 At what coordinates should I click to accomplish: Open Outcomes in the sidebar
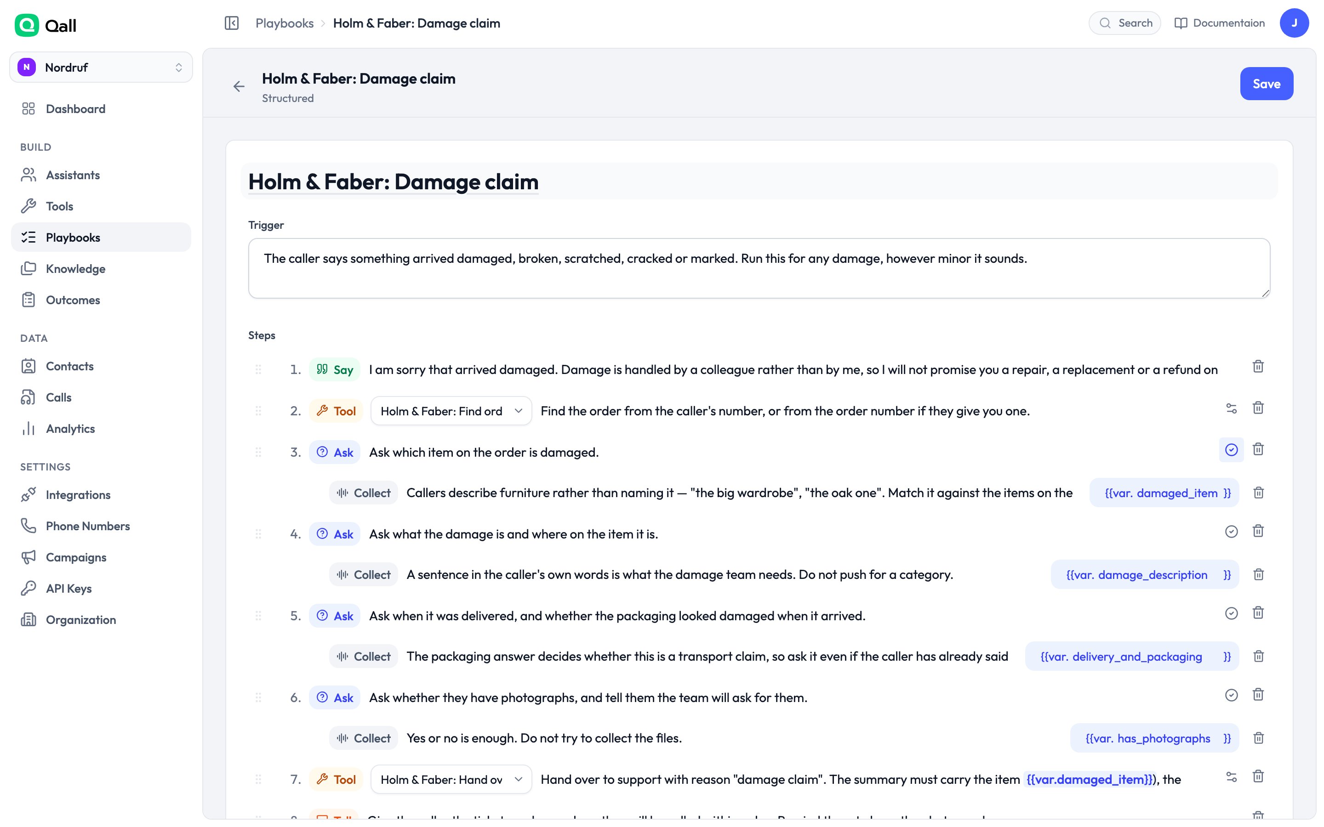coord(101,300)
